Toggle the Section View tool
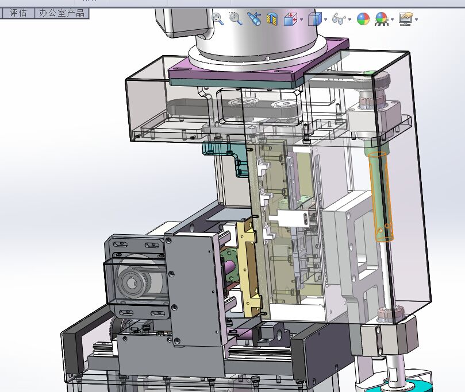The width and height of the screenshot is (465, 392). click(272, 20)
